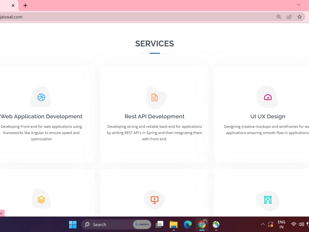Open the Windows Start menu

point(73,225)
